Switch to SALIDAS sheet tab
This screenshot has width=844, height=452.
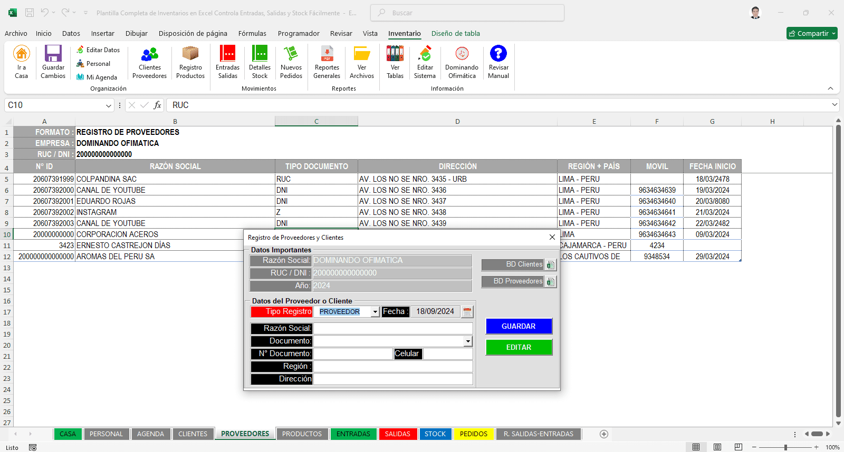(398, 434)
